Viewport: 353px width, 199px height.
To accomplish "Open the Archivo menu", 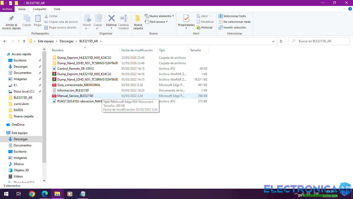I will [x=7, y=9].
